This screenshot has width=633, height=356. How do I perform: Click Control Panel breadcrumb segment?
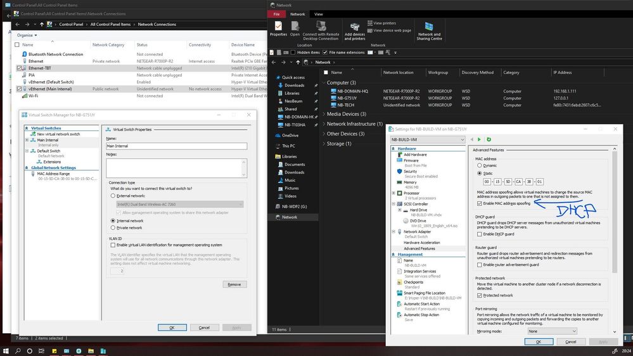pos(71,24)
